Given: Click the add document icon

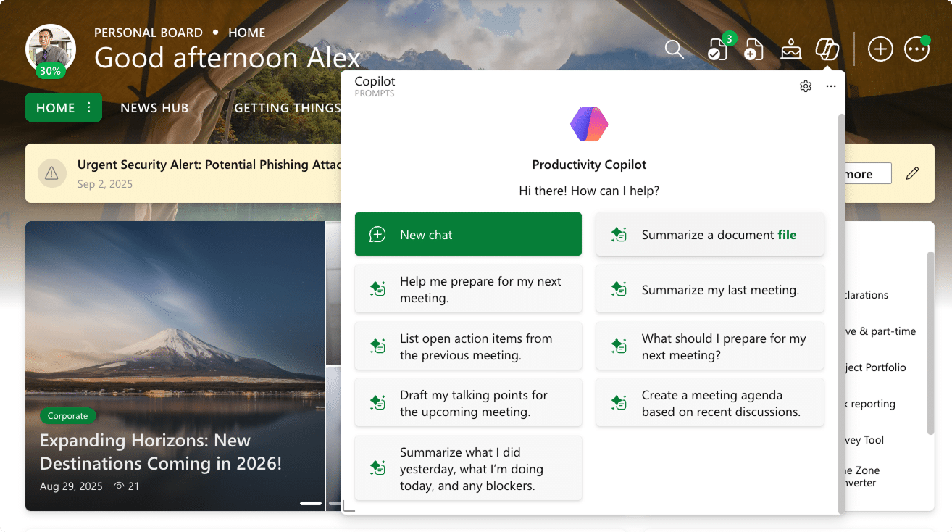Looking at the screenshot, I should [754, 49].
